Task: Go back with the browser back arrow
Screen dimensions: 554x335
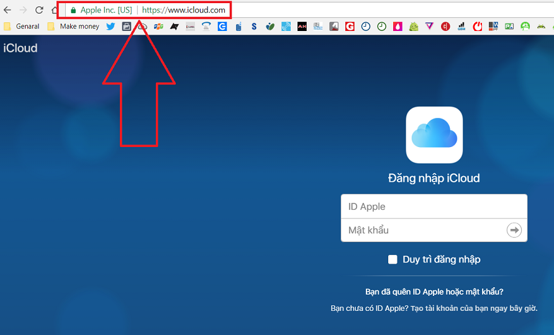Action: tap(7, 11)
